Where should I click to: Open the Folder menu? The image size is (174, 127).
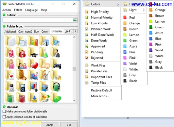click(x=18, y=10)
